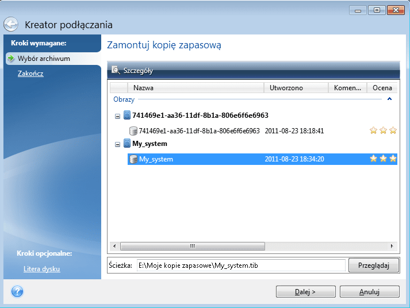This screenshot has height=308, width=410.
Task: Click the date 2011-08-23 18:18:41
Action: (294, 131)
